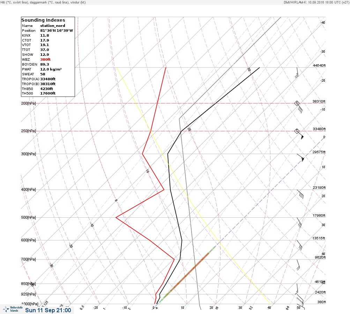Click the TROPO(B) value 38310ft in table

[x=48, y=84]
